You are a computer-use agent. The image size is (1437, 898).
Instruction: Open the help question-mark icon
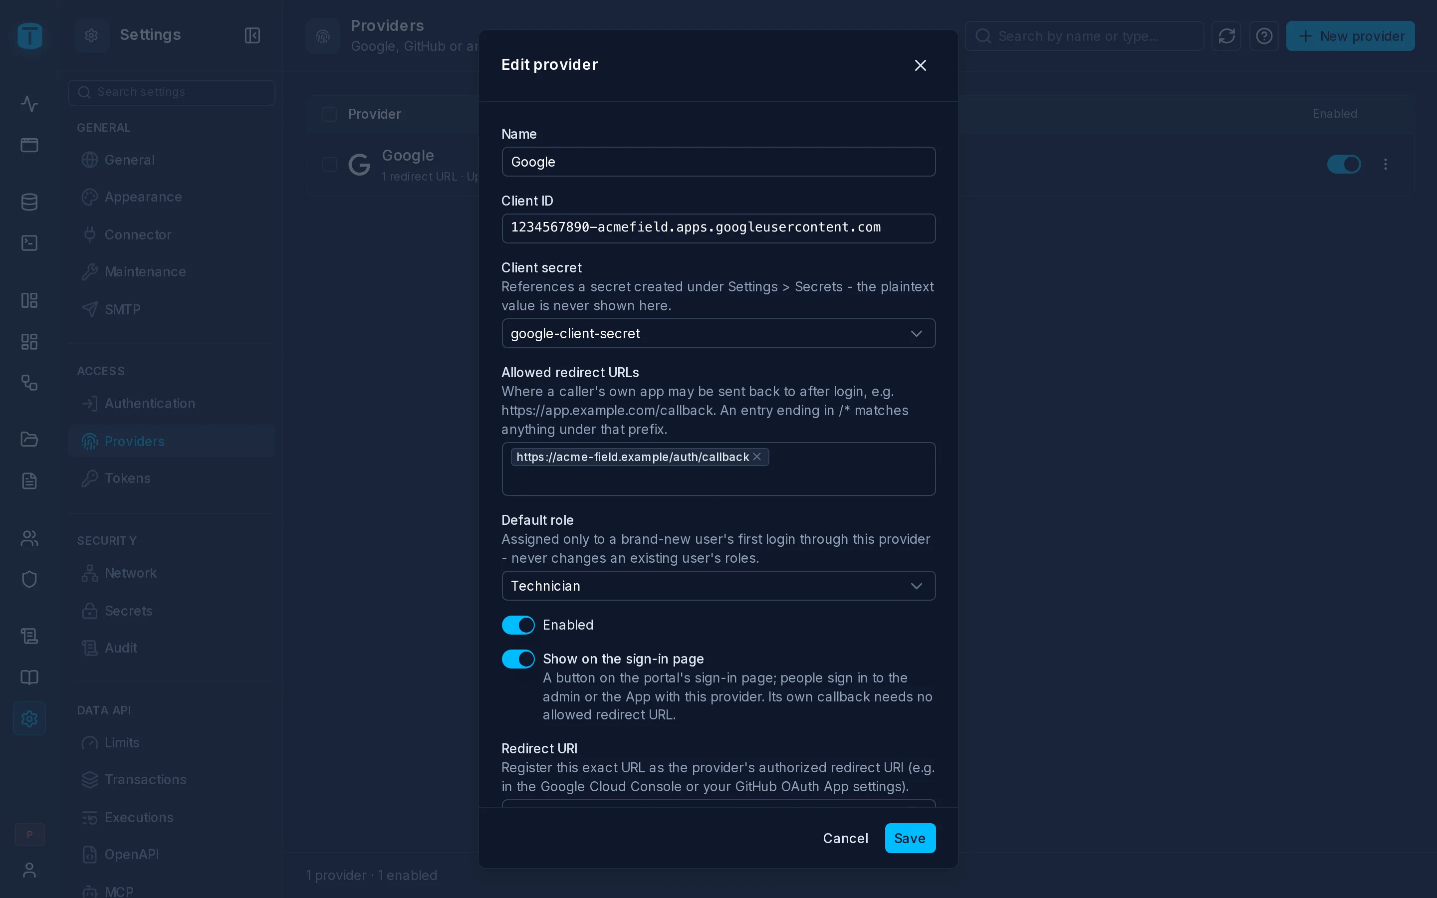coord(1263,36)
